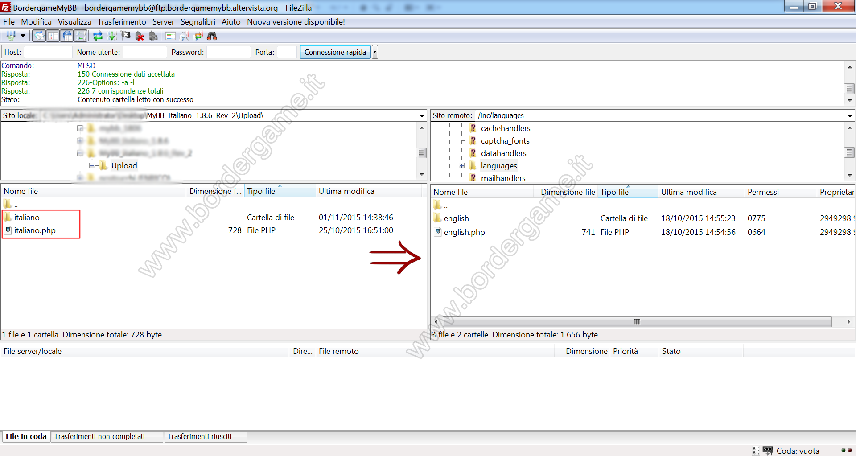Open the File menu
The width and height of the screenshot is (856, 456).
point(9,22)
